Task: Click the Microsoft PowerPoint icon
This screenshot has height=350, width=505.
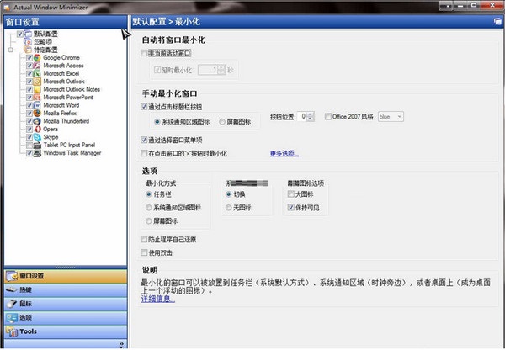Action: tap(37, 98)
